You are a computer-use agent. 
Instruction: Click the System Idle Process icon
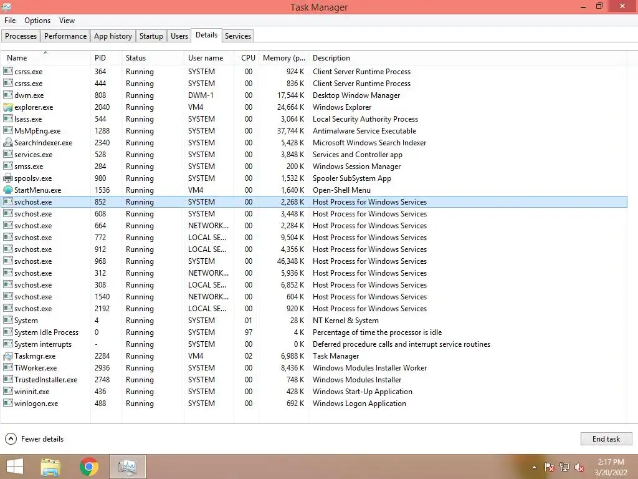(7, 332)
